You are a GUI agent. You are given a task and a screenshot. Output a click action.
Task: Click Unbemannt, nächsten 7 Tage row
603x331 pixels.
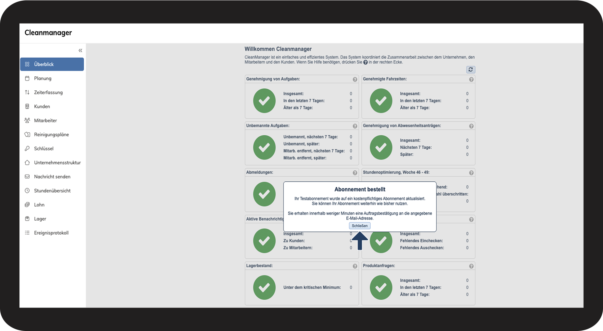click(318, 137)
